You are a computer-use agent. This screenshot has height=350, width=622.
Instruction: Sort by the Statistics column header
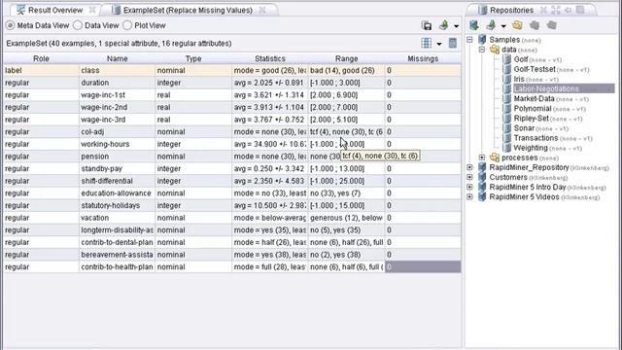(x=270, y=58)
